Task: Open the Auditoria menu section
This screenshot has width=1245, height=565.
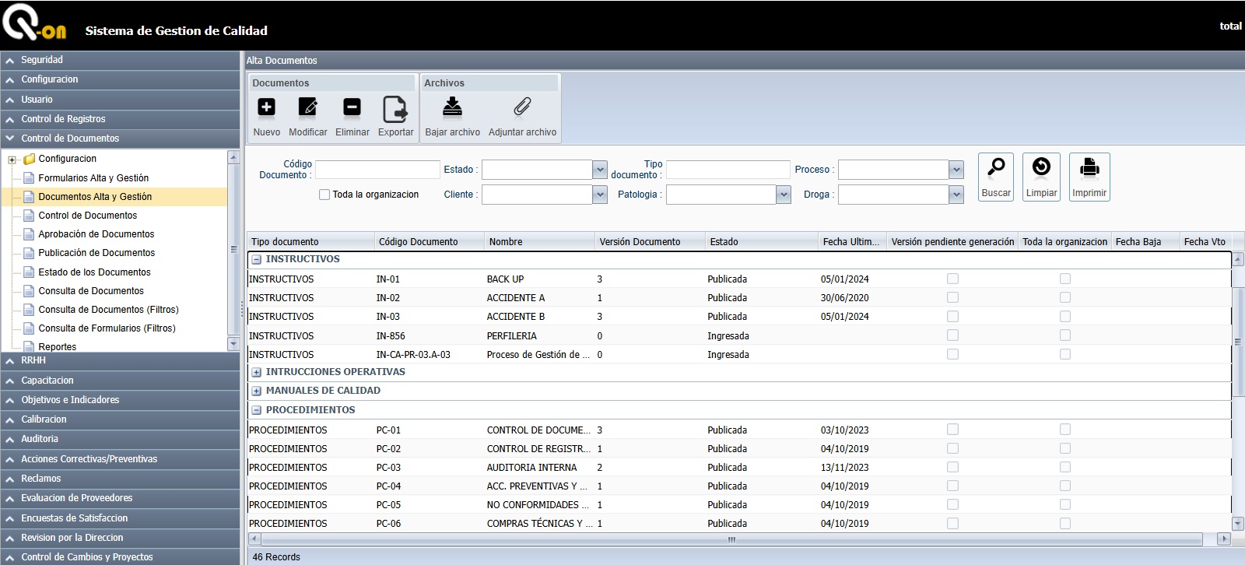Action: pos(120,439)
